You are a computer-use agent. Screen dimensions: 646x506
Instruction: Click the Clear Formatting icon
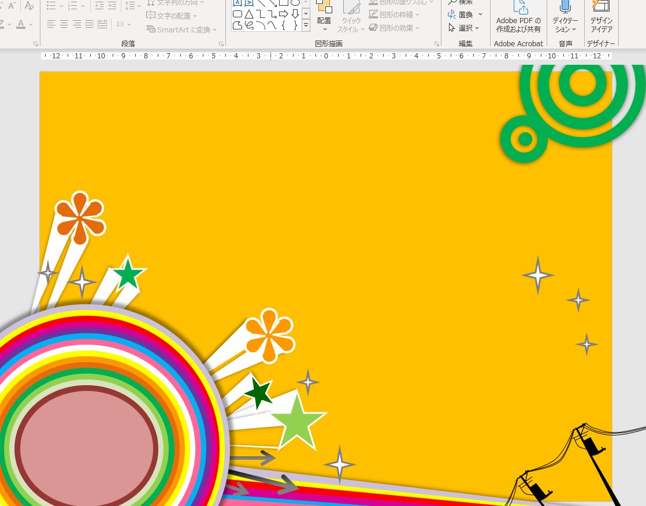point(28,5)
